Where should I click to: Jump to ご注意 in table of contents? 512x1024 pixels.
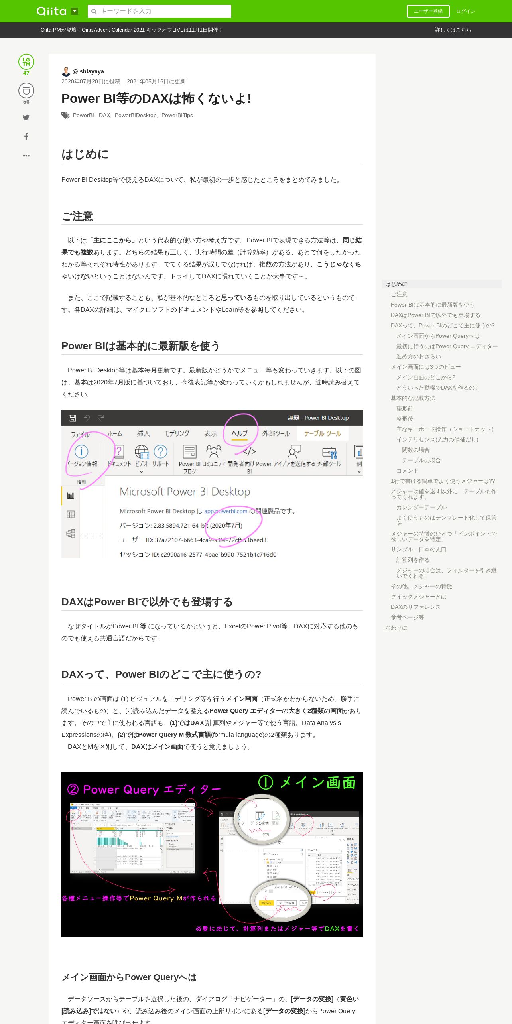(399, 294)
